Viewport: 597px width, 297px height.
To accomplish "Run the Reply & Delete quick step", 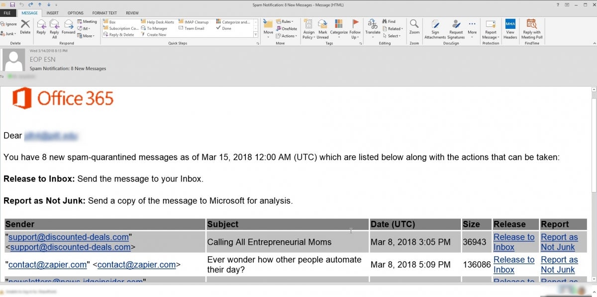I will [118, 35].
